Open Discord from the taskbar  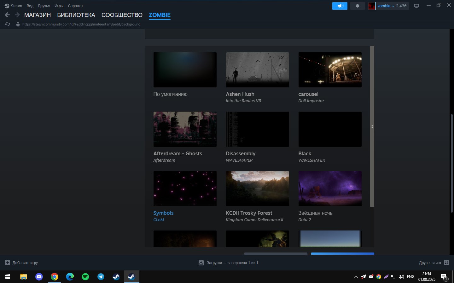(x=39, y=277)
